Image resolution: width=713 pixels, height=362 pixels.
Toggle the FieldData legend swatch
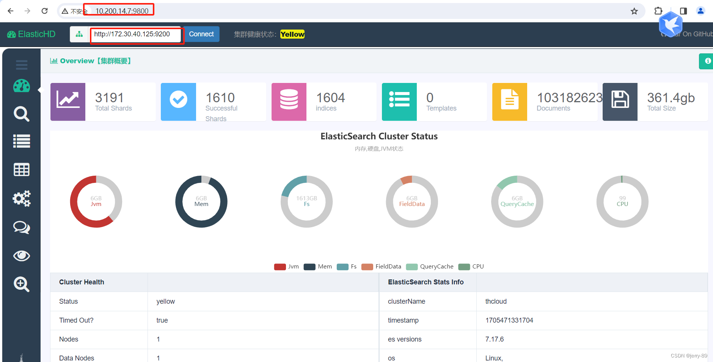click(x=367, y=267)
